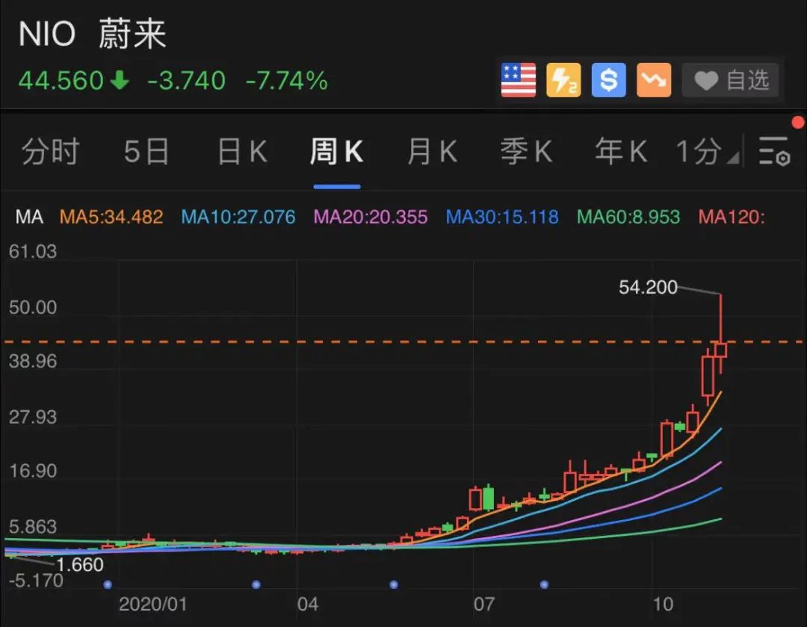Tap the event dot after 07

pos(544,584)
